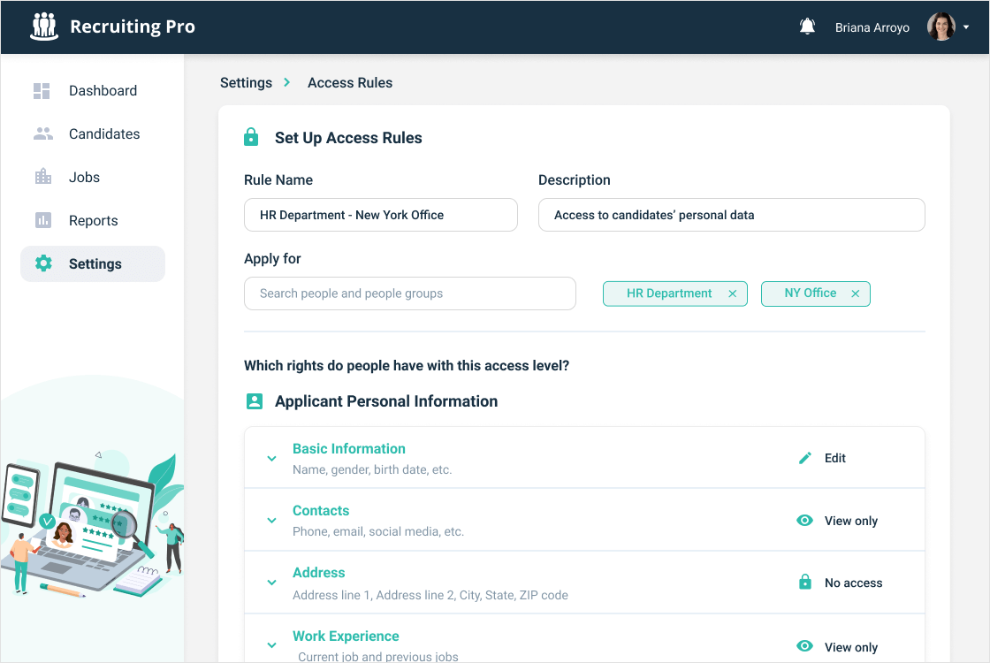Expand the Basic Information row chevron

[x=271, y=459]
